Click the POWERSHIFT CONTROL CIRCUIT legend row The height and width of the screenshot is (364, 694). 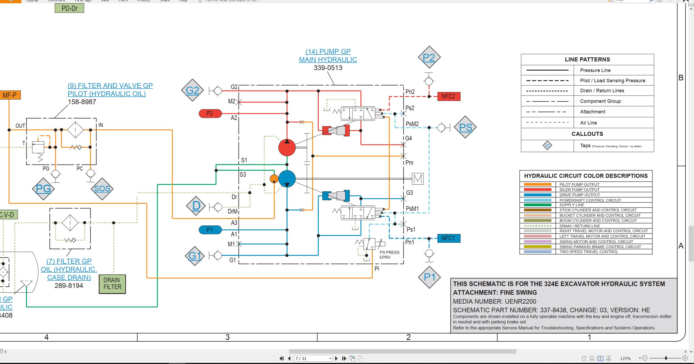pyautogui.click(x=586, y=200)
